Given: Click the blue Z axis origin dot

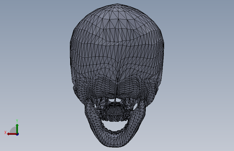Looking at the screenshot, I should click(18, 134).
